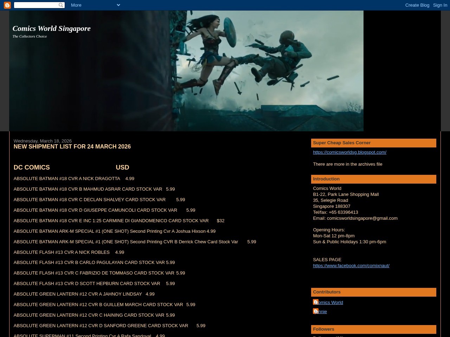Screen dimensions: 450x337
Task: Click the Create Blog link
Action: 417,5
